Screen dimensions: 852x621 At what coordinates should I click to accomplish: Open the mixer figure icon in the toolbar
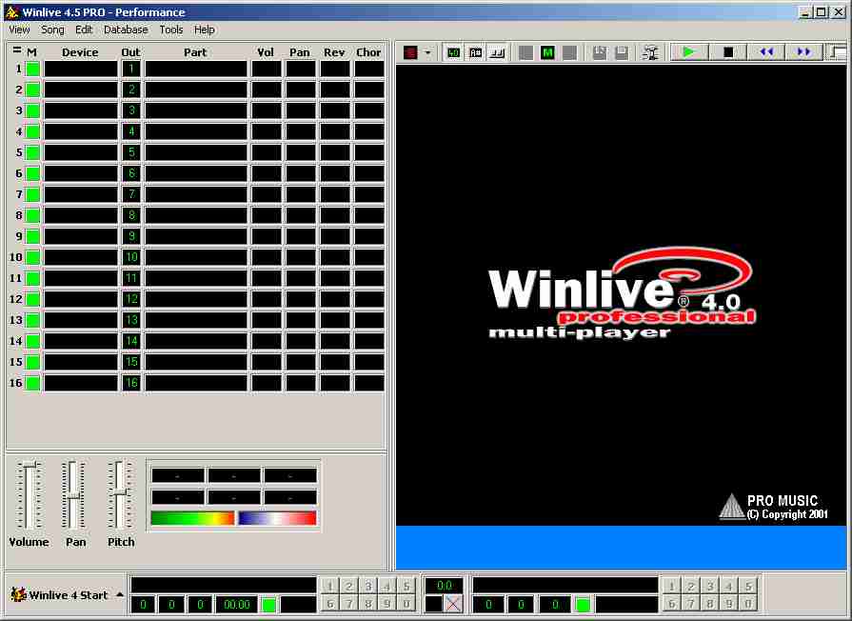[x=650, y=52]
